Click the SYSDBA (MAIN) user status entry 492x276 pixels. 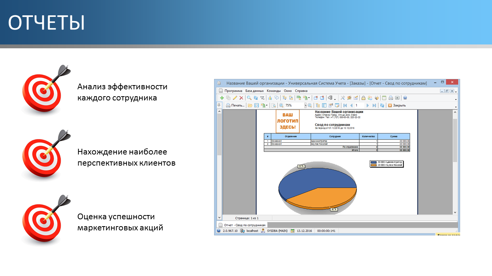[277, 231]
